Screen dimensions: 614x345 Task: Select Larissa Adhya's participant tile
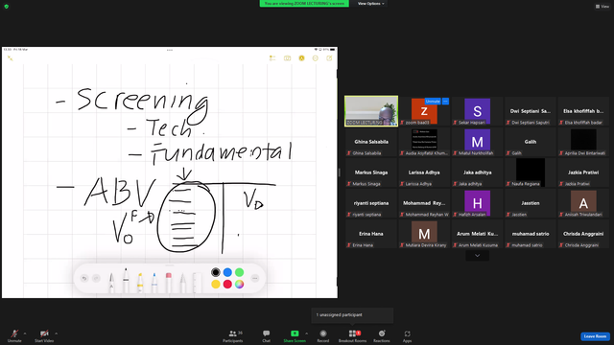(x=424, y=172)
